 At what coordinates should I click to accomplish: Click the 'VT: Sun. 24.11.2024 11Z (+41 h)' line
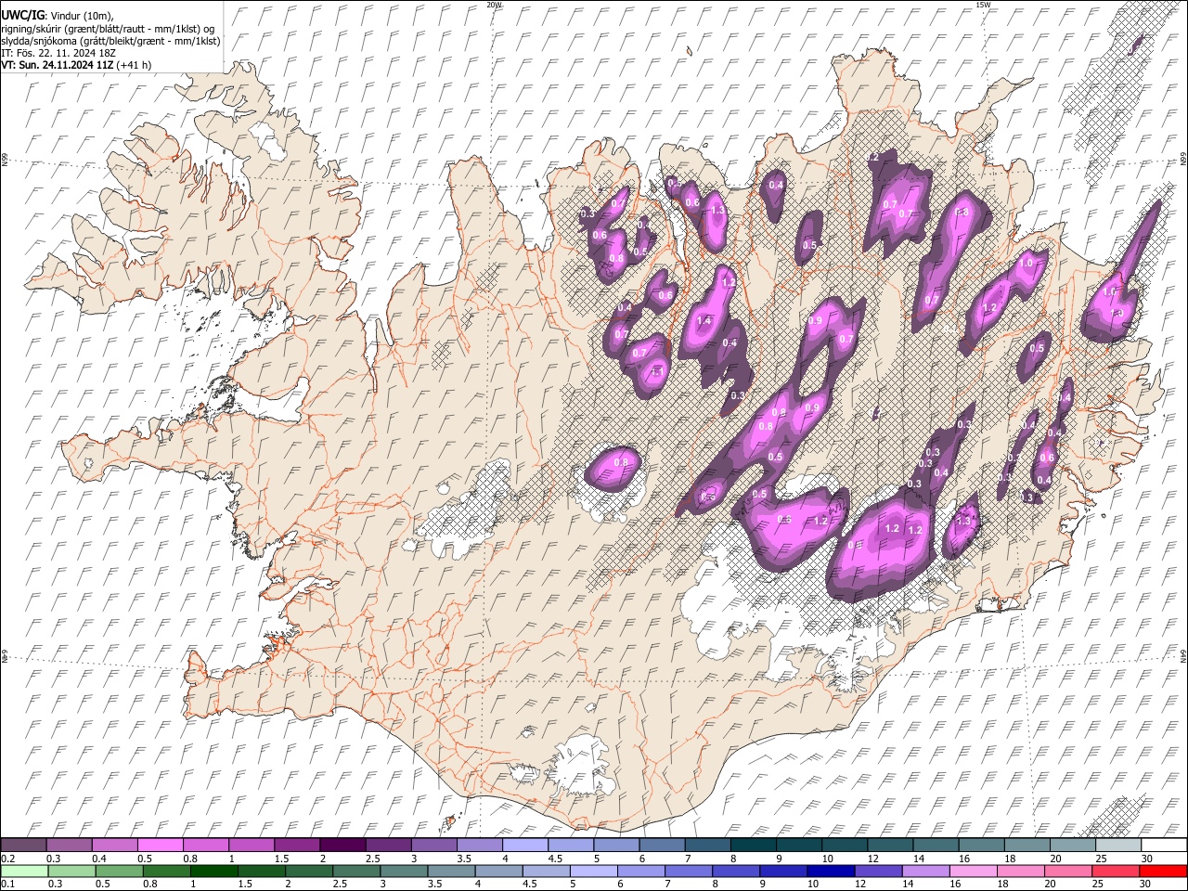click(x=76, y=65)
